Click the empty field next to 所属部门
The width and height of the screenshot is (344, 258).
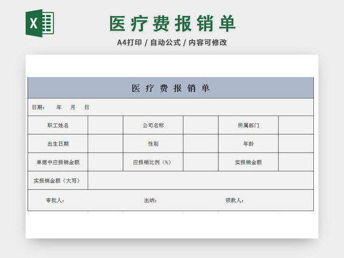pyautogui.click(x=296, y=125)
